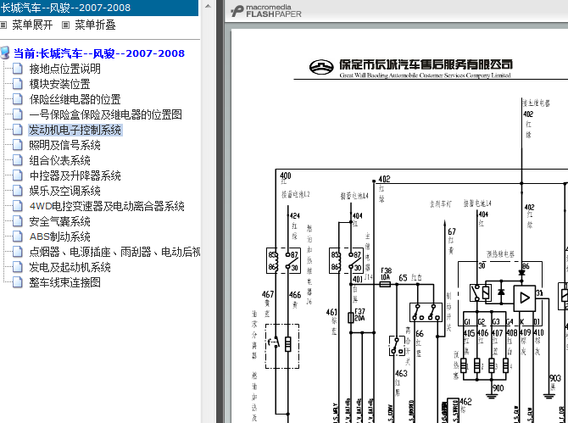Click company name 保定市长城汽车售后服务有限公司
Image resolution: width=568 pixels, height=423 pixels.
[x=426, y=64]
